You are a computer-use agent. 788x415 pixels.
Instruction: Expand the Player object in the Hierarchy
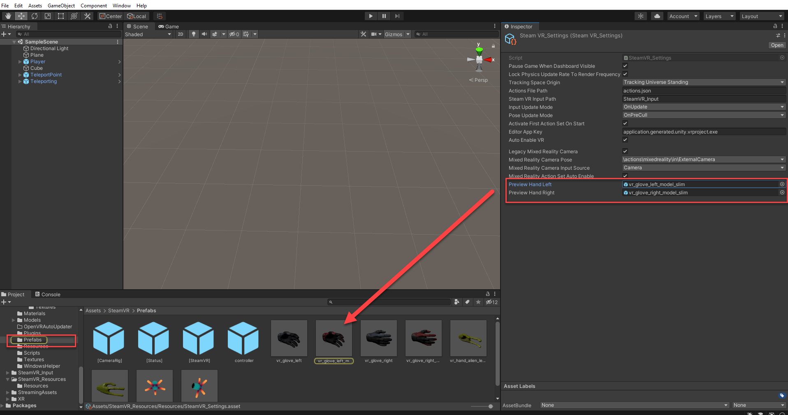coord(20,61)
